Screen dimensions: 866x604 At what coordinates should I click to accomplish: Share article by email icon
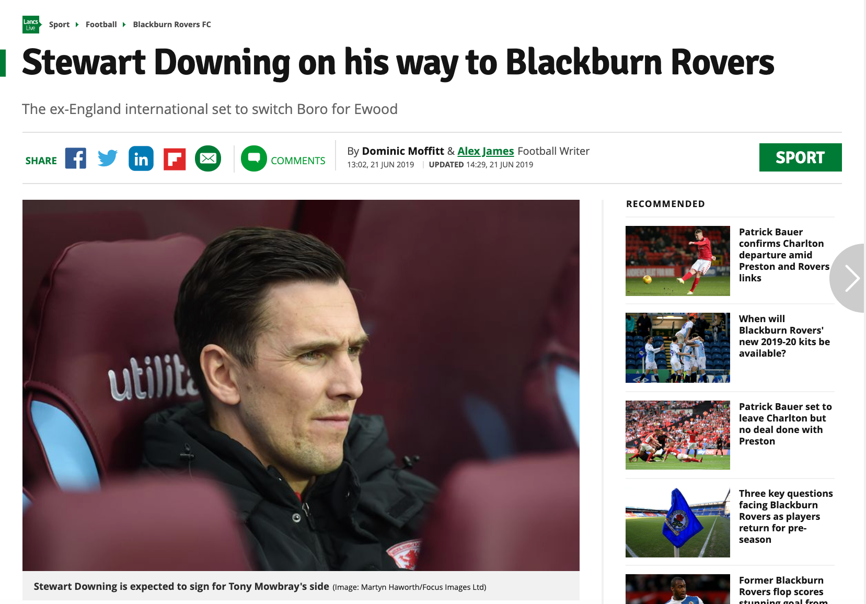point(208,158)
